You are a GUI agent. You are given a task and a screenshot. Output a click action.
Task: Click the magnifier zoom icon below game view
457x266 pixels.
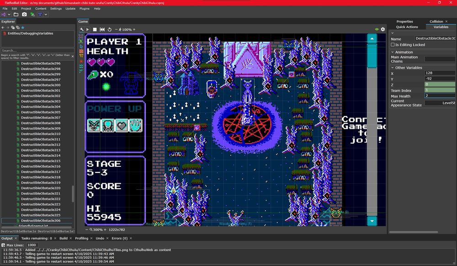[91, 229]
